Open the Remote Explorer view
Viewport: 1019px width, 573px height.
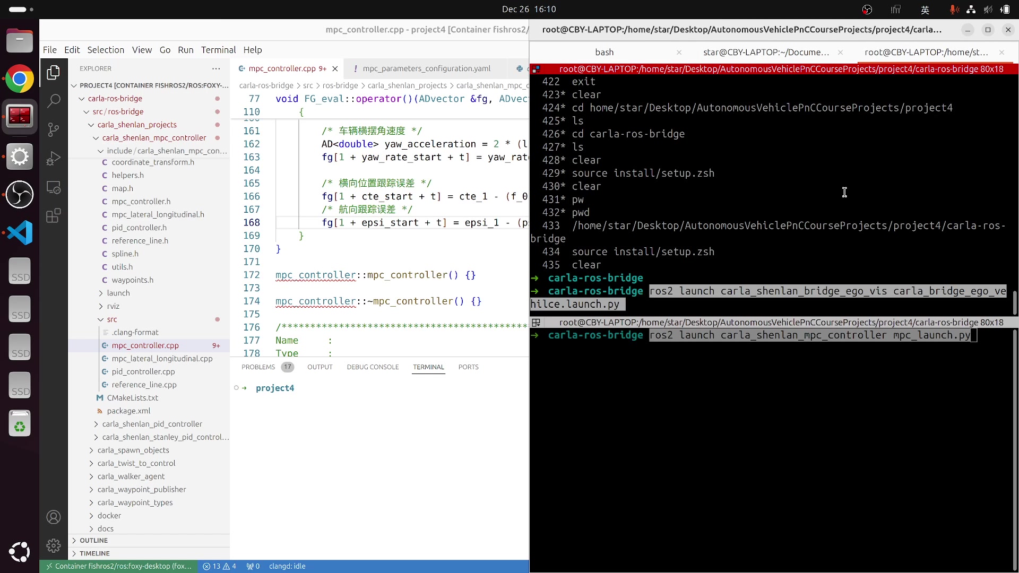point(54,187)
